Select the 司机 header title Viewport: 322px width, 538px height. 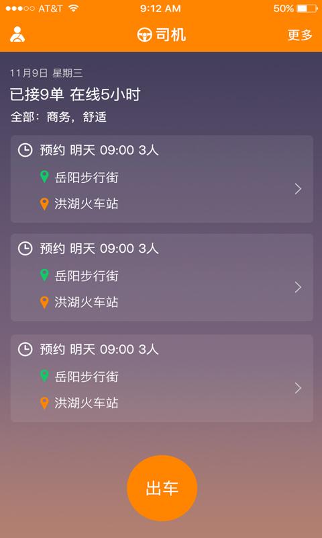(171, 35)
